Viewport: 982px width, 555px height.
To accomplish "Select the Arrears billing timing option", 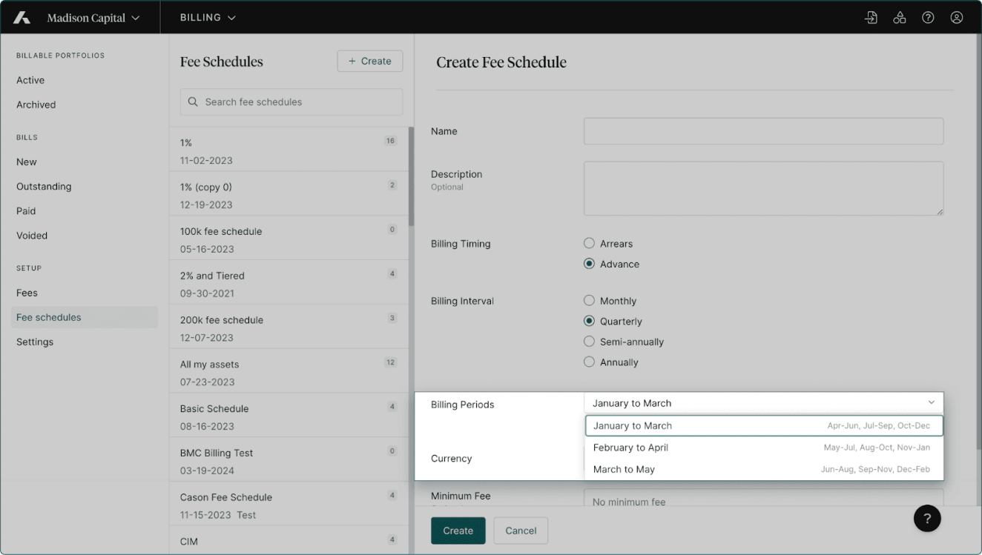I will [x=589, y=244].
